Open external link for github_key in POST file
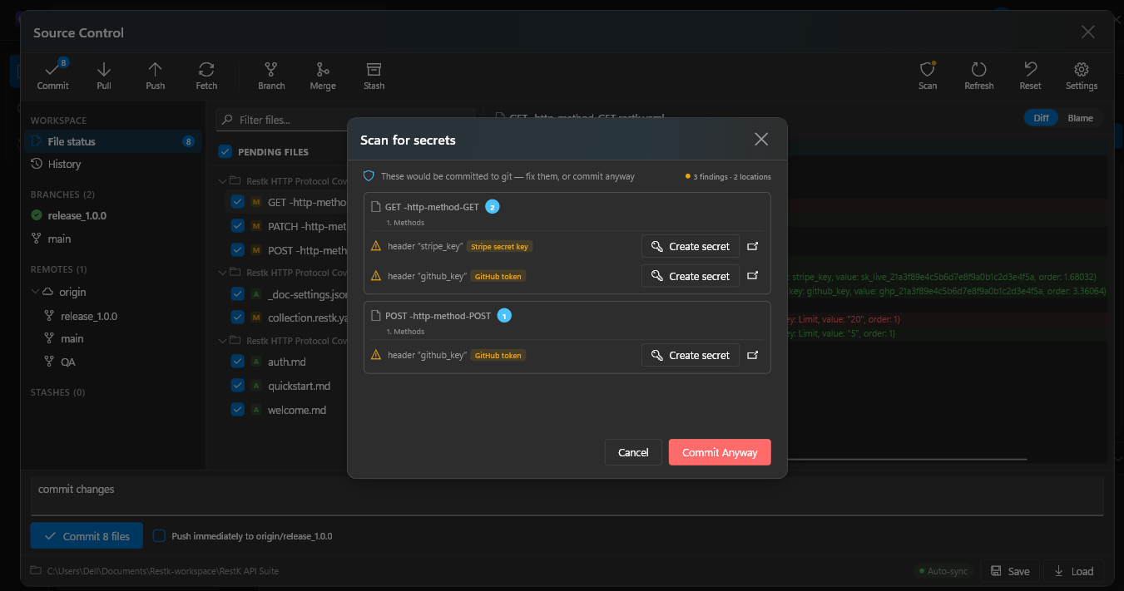Image resolution: width=1124 pixels, height=591 pixels. pyautogui.click(x=753, y=355)
